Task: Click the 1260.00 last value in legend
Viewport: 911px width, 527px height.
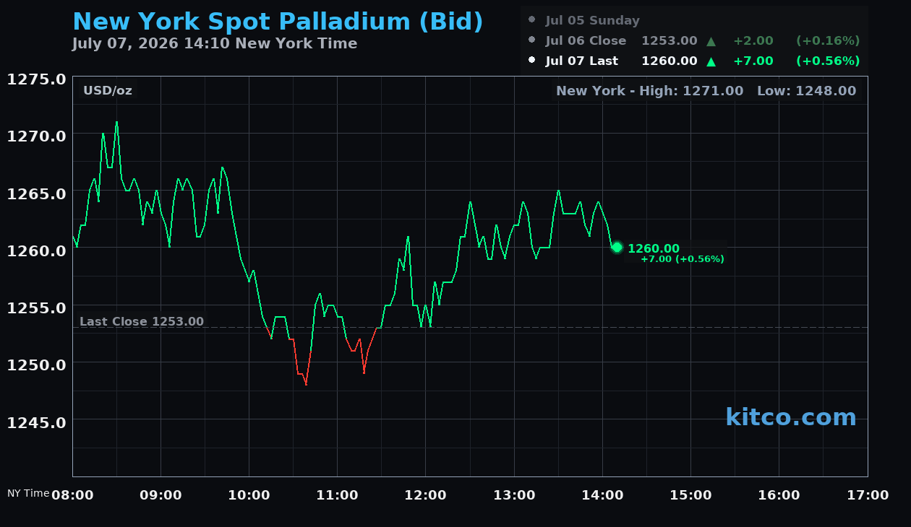Action: click(670, 61)
